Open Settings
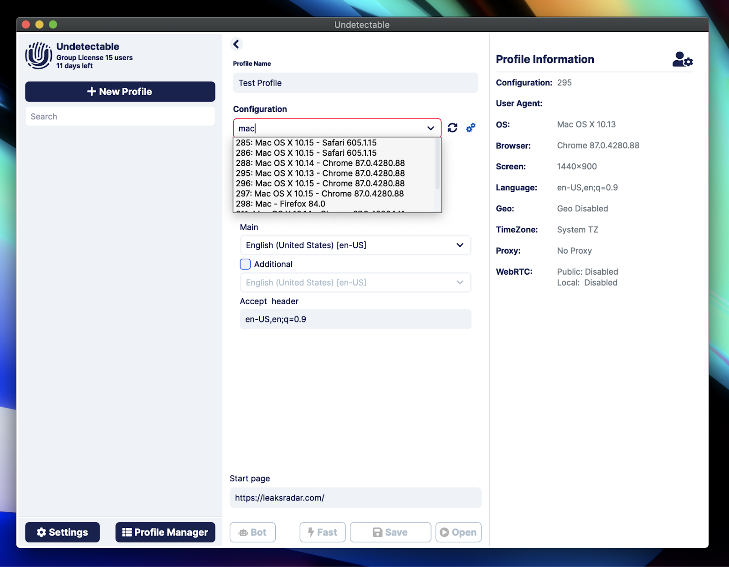 (62, 532)
